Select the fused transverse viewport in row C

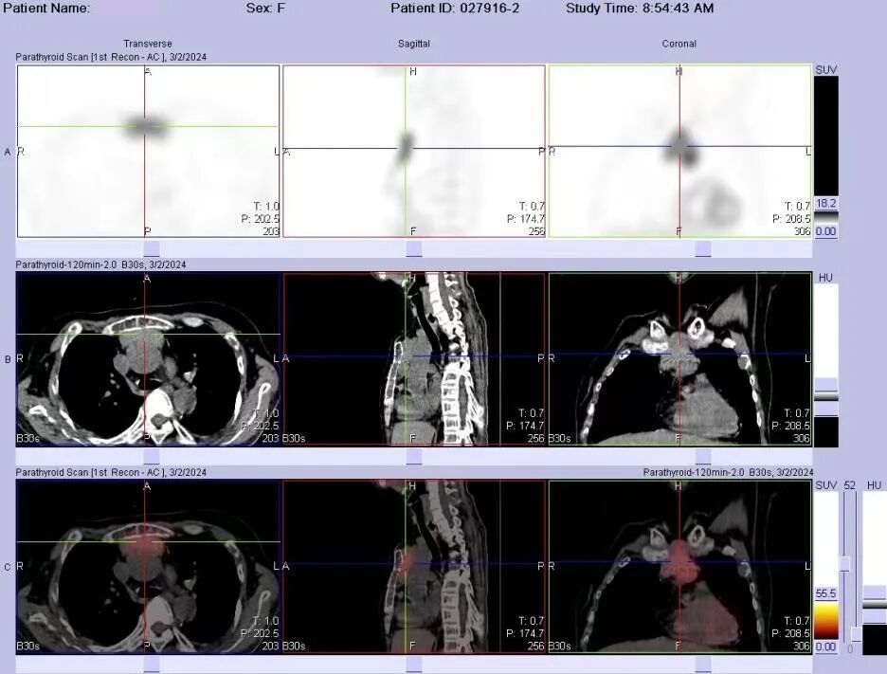point(148,567)
